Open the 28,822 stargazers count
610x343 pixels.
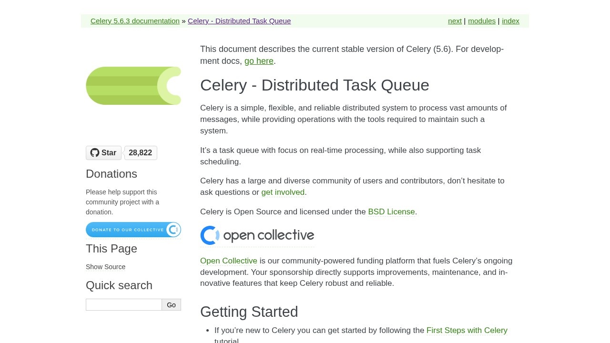[141, 153]
